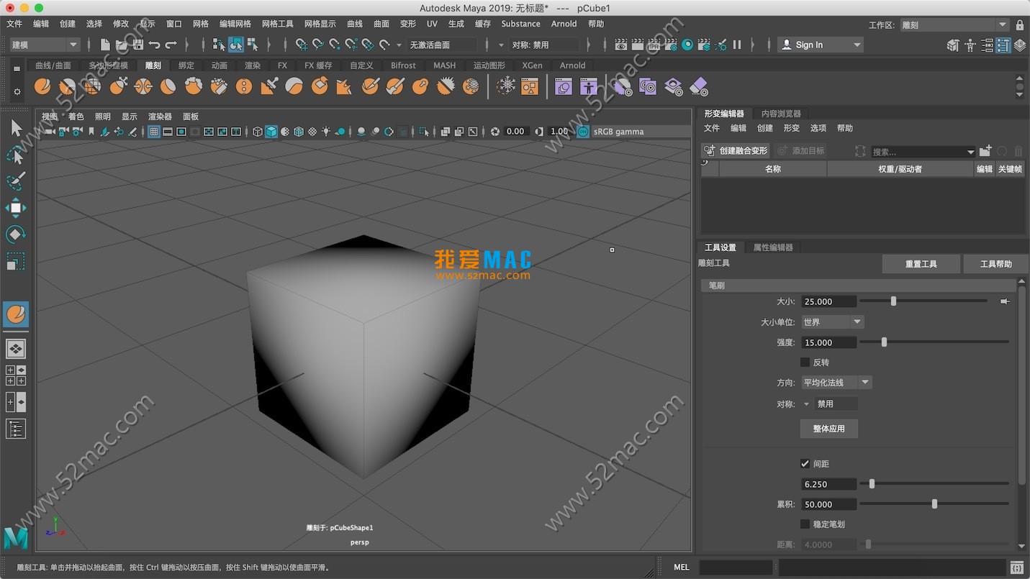1030x579 pixels.
Task: Click the 重置工具 button
Action: tap(921, 264)
